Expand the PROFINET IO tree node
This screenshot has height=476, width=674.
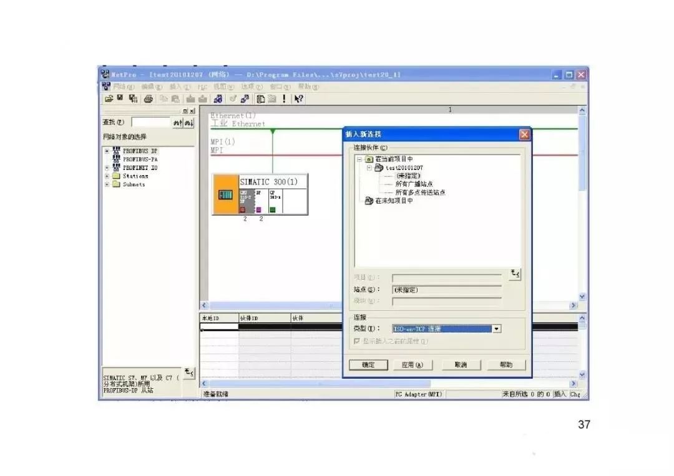[107, 168]
